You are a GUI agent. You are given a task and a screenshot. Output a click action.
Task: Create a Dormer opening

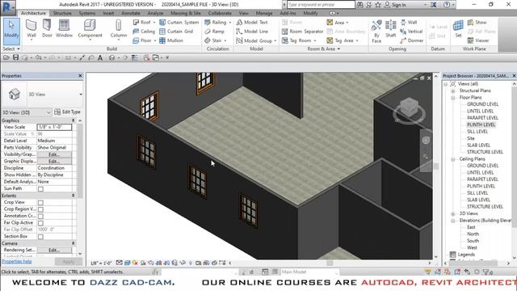pyautogui.click(x=411, y=40)
